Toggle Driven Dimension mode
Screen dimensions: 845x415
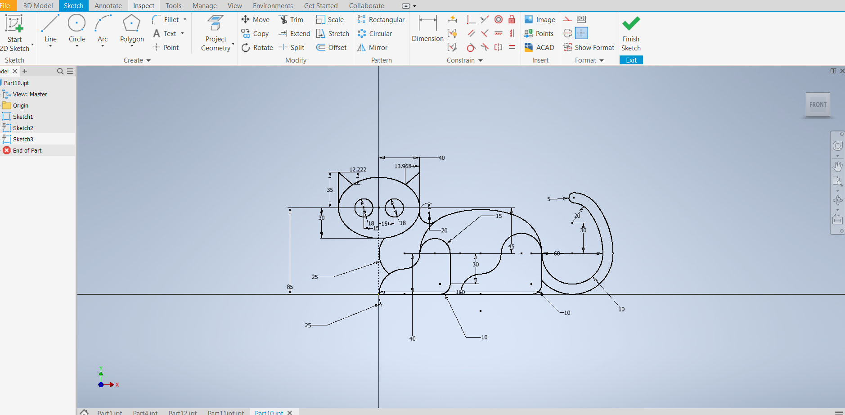coord(581,19)
